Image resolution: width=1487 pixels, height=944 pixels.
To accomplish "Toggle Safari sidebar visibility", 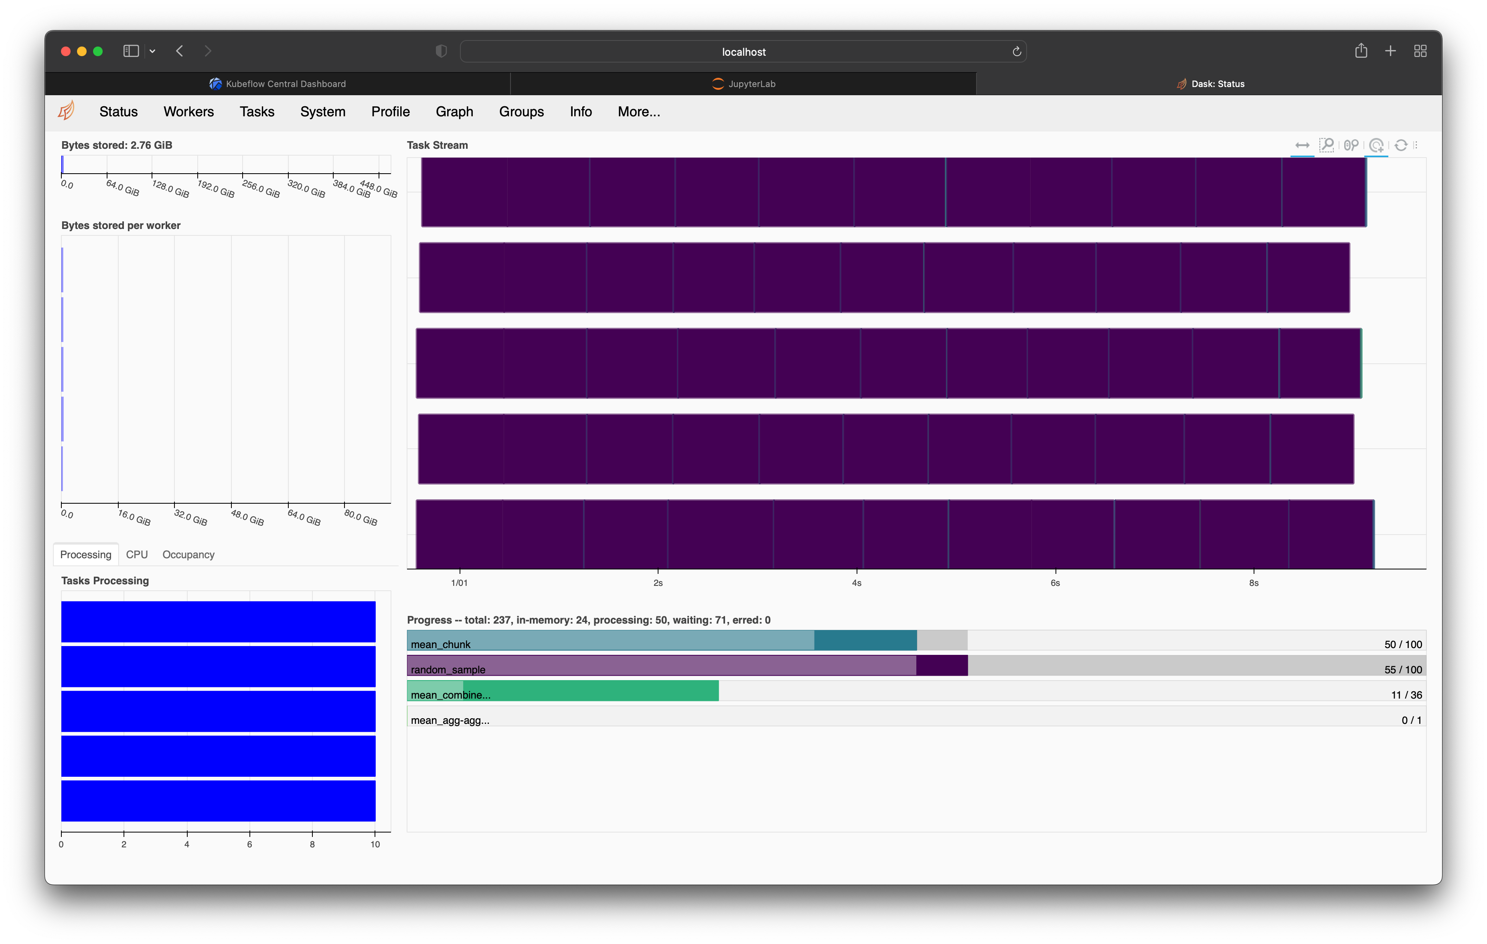I will [x=130, y=51].
